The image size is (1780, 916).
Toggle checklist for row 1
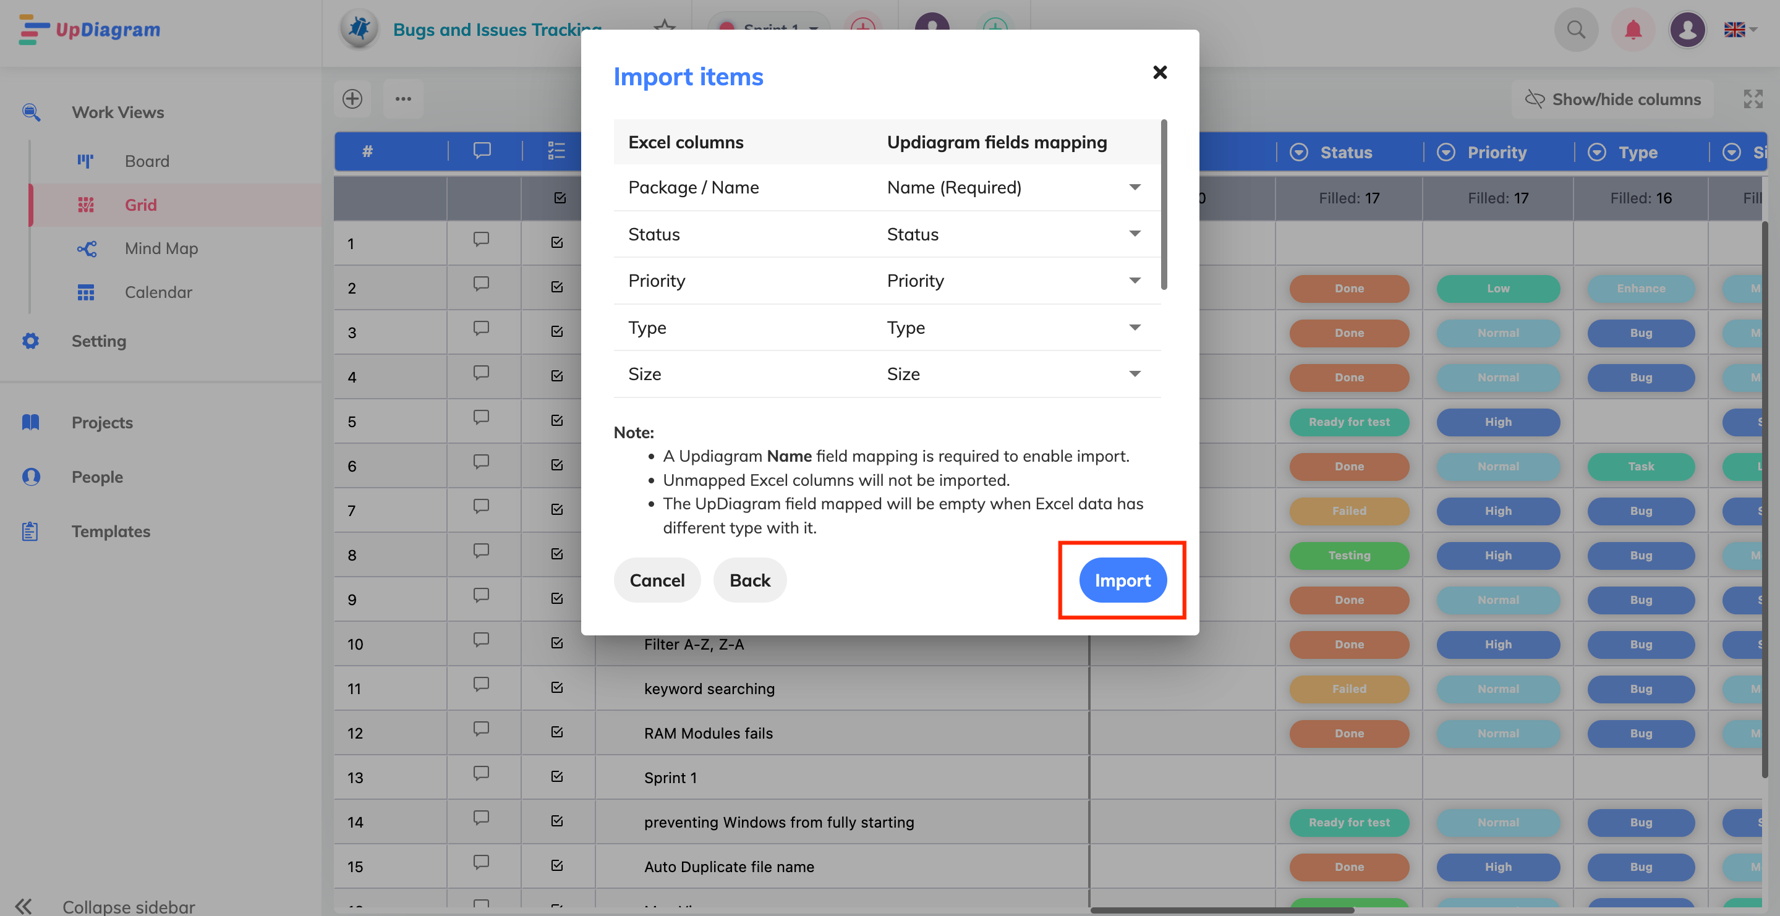click(x=557, y=242)
